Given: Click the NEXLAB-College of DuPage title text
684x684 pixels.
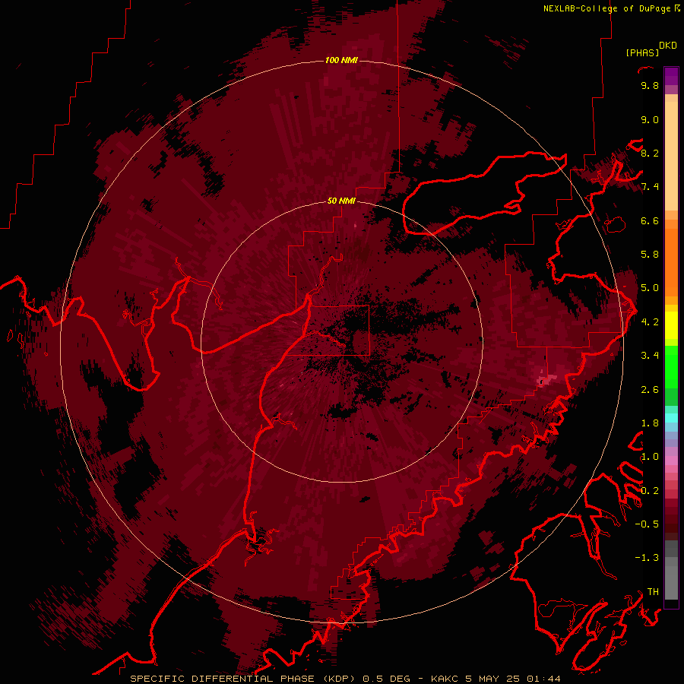Looking at the screenshot, I should coord(606,8).
